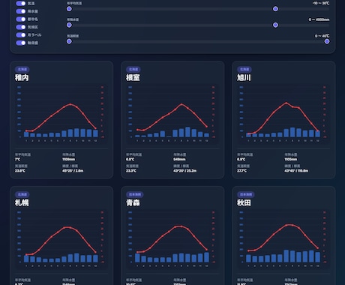The height and width of the screenshot is (285, 345).
Task: Click the 日本海側 tag on 秋田 card
Action: 246,194
